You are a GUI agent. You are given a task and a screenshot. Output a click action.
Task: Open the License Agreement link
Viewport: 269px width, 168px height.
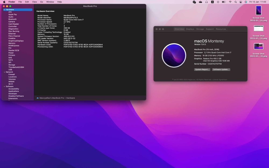[x=220, y=80]
